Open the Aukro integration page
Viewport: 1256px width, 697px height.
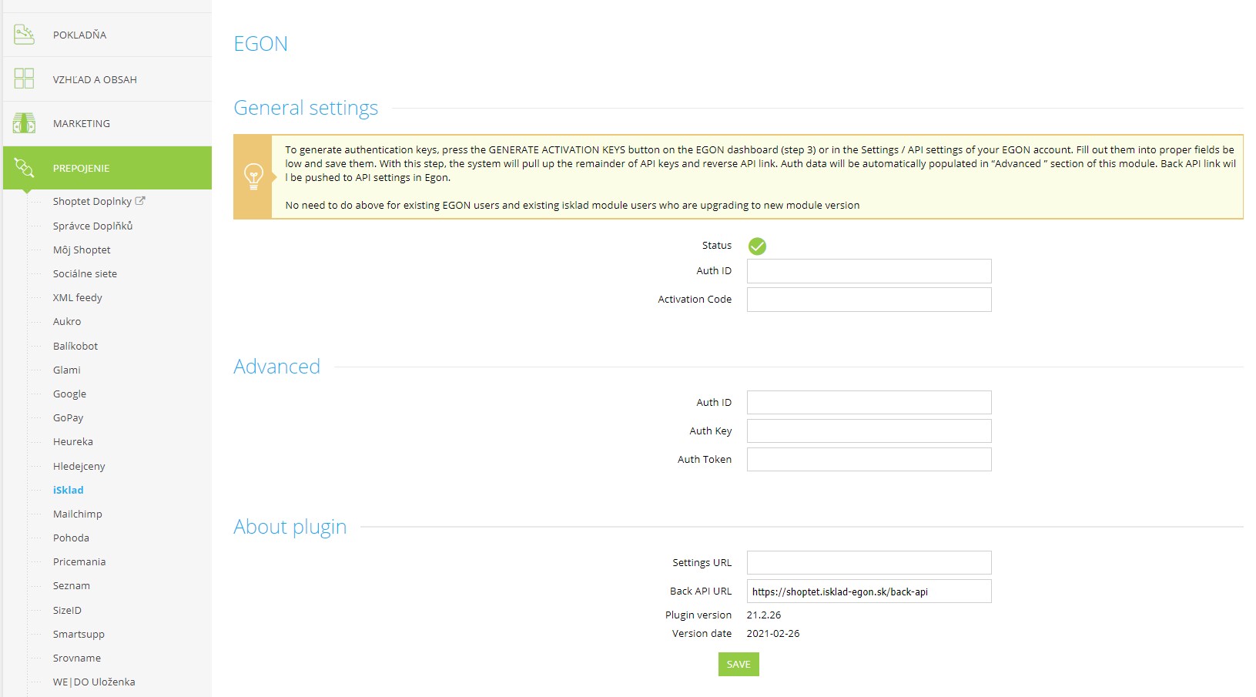pyautogui.click(x=67, y=321)
